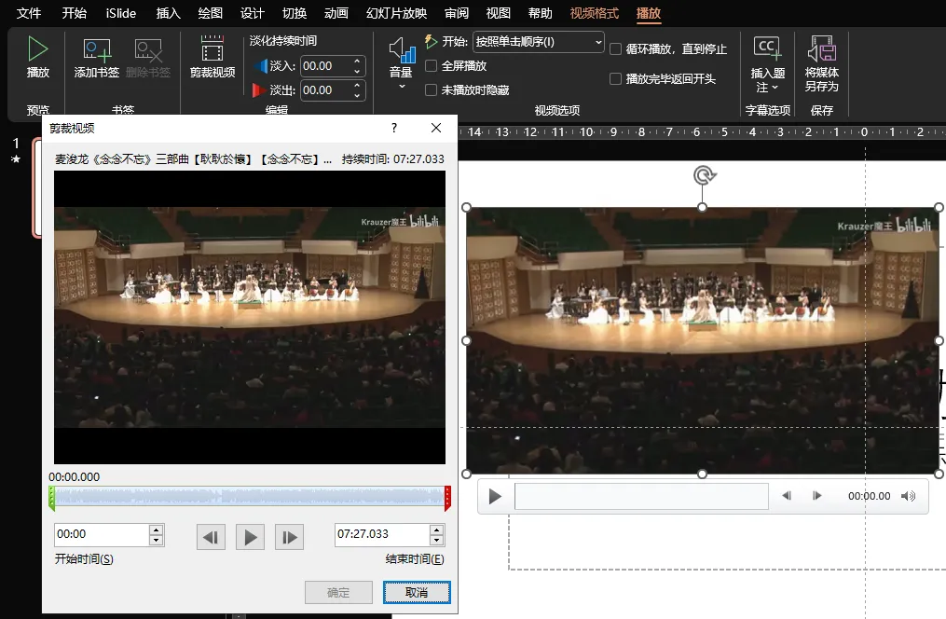
Task: Click the slide video seek bar
Action: [x=641, y=496]
